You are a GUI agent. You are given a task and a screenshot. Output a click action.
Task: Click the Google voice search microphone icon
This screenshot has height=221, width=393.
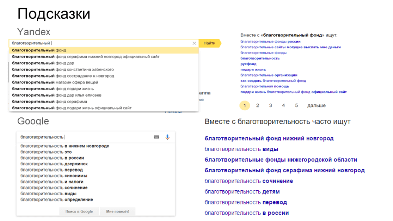pos(167,137)
